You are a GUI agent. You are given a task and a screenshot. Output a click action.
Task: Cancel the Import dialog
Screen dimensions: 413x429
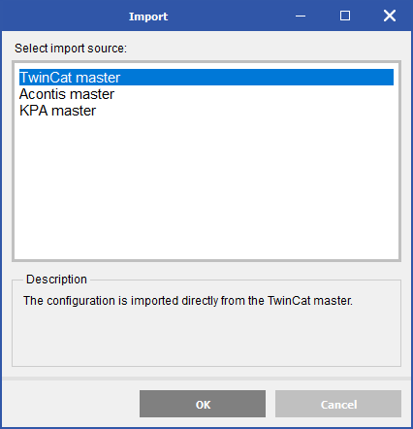(338, 404)
